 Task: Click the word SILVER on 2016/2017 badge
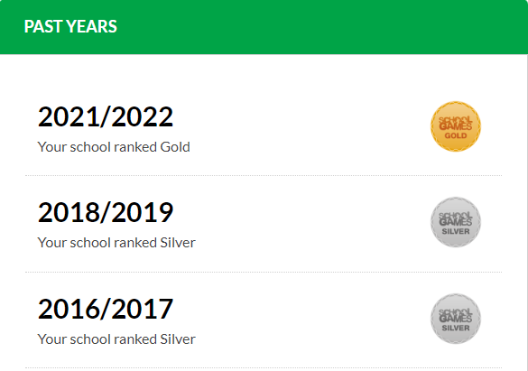click(456, 328)
